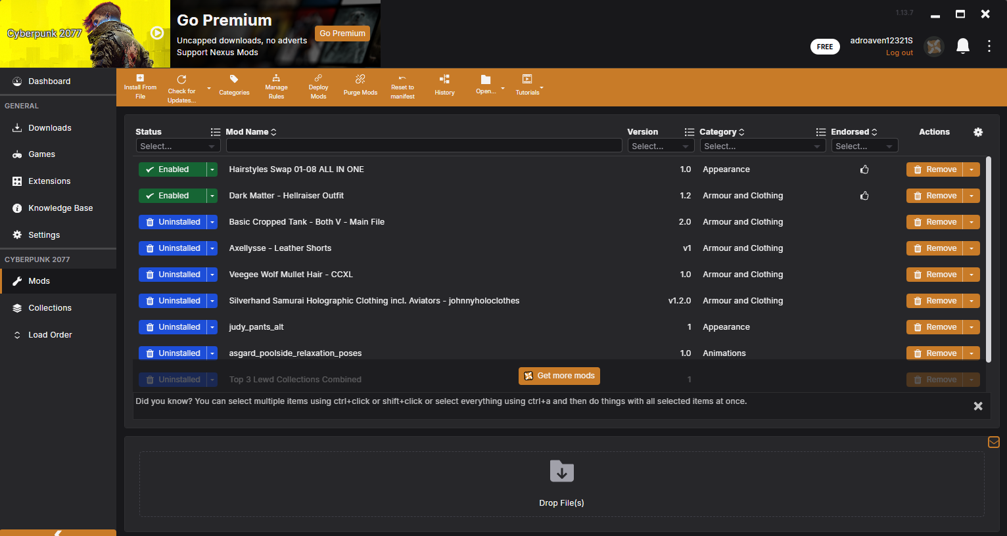Toggle Enabled status for Dark Matter - Hellraiser Outfit
The height and width of the screenshot is (536, 1007).
pyautogui.click(x=173, y=196)
